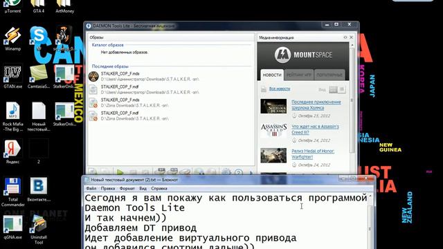The height and width of the screenshot is (249, 443).
Task: Click the Последние образы heading
Action: click(110, 66)
